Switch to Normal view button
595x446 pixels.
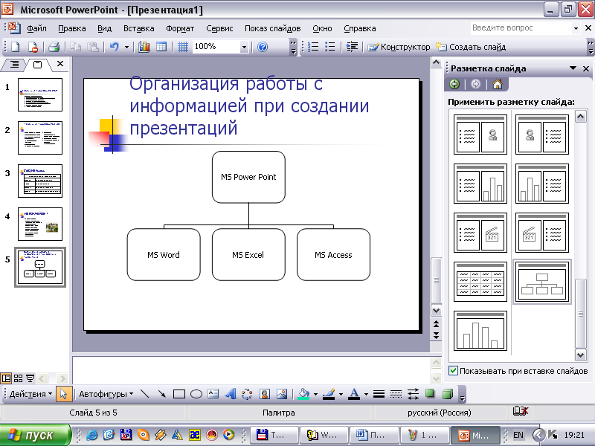[x=6, y=378]
